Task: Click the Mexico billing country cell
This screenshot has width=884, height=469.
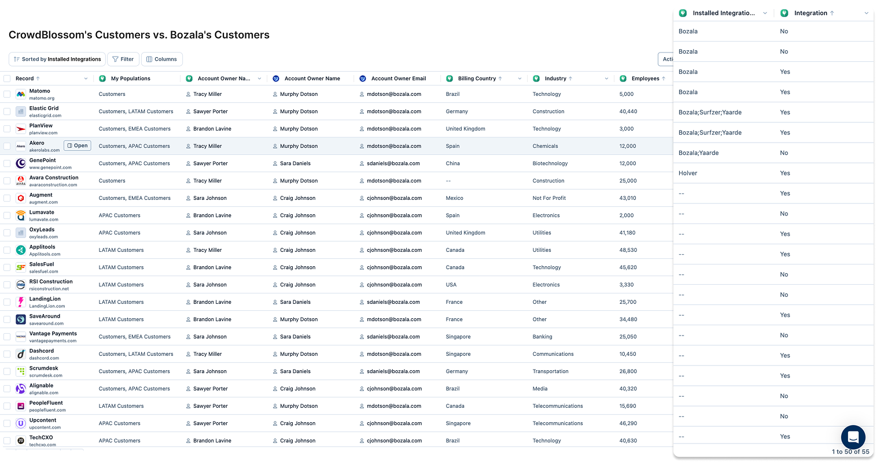Action: (x=455, y=198)
